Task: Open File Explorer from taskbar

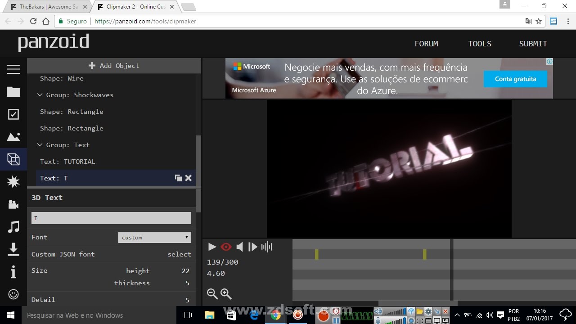Action: [x=210, y=315]
